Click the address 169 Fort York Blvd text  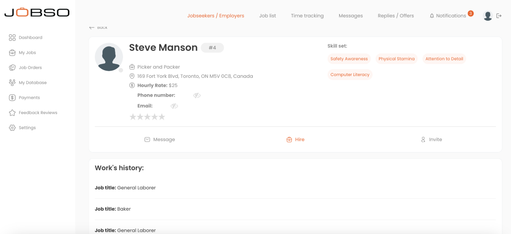click(x=195, y=76)
